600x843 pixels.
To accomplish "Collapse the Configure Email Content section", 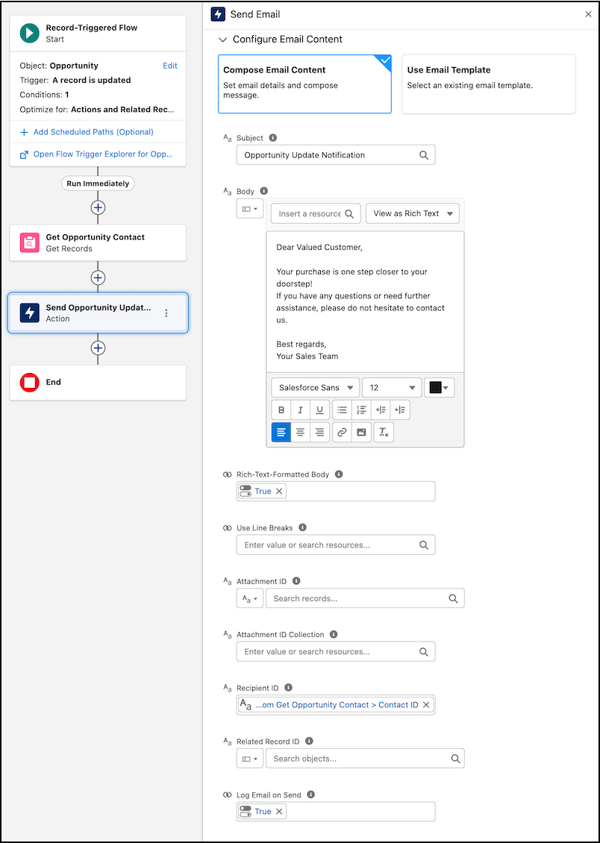I will click(222, 40).
